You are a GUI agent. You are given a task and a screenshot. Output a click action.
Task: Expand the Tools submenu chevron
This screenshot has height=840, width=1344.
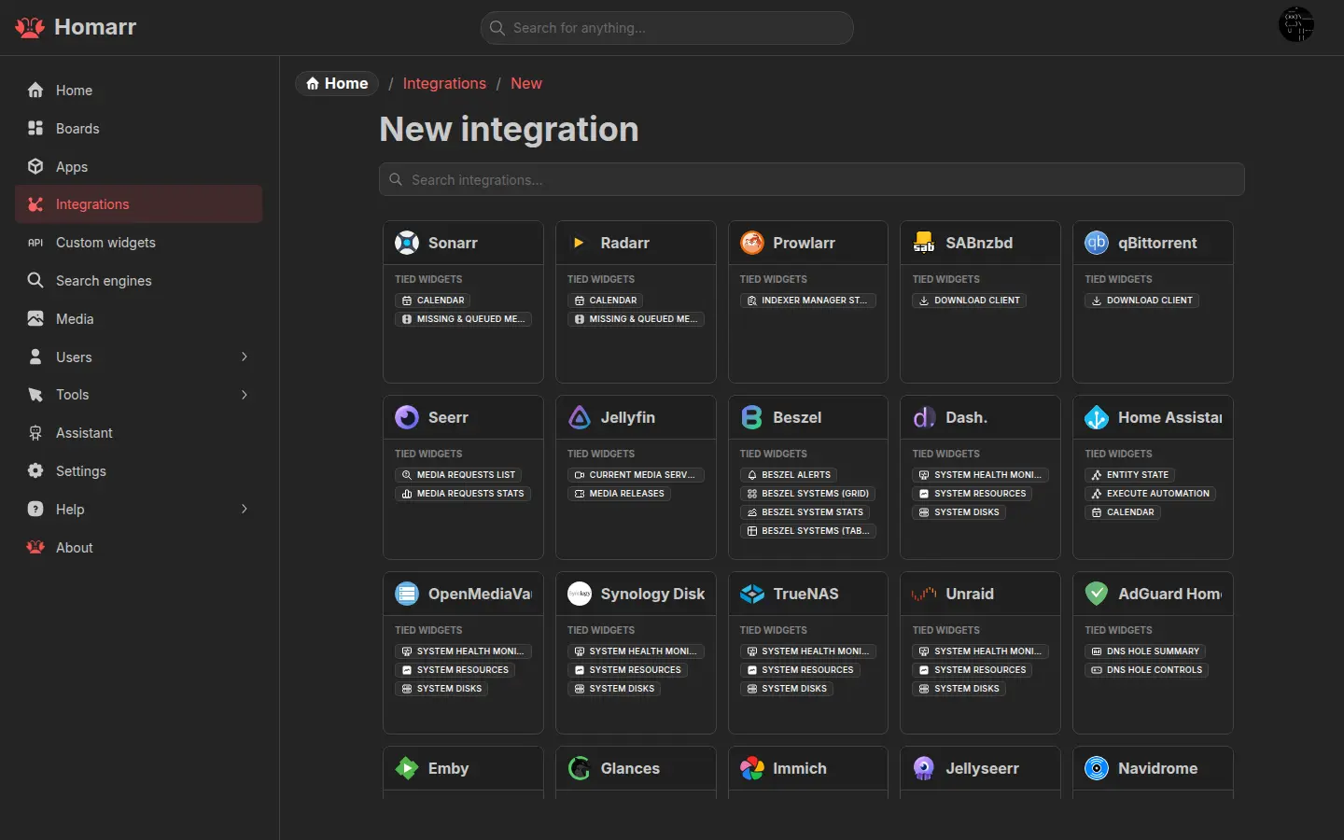click(x=245, y=395)
